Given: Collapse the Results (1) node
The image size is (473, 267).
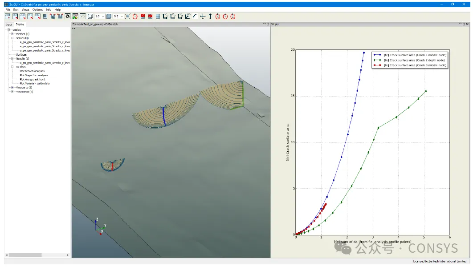Looking at the screenshot, I should coord(12,58).
